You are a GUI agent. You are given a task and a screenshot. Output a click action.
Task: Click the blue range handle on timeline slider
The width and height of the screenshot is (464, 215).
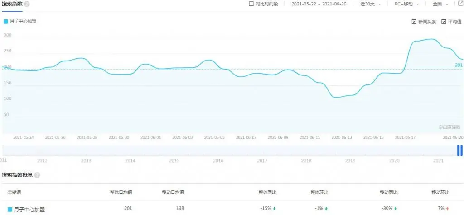point(459,150)
